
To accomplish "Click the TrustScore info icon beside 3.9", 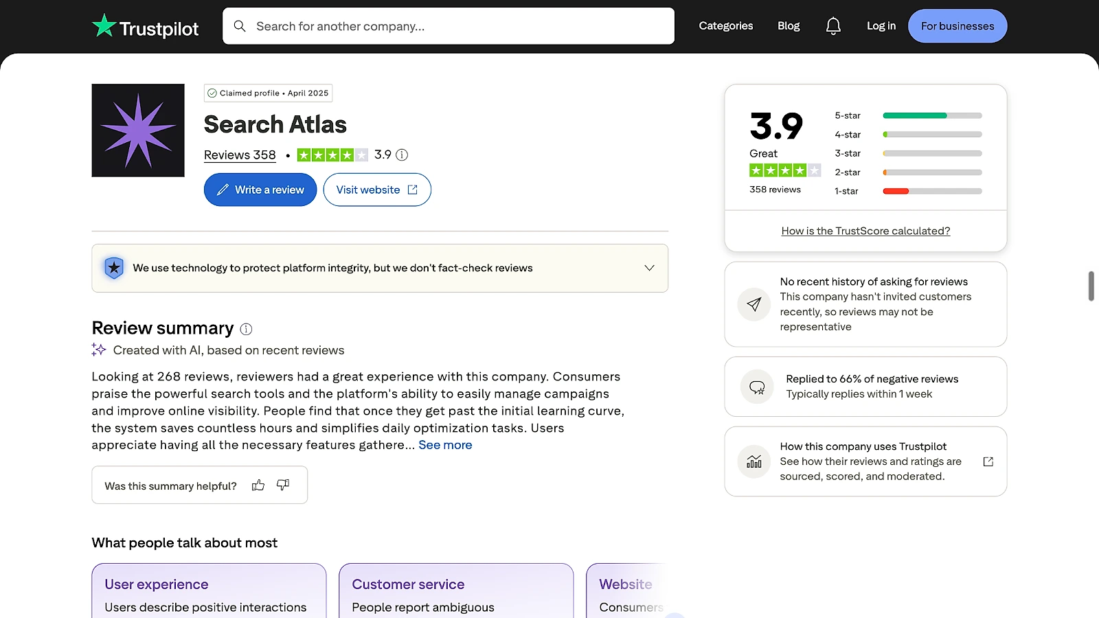I will pyautogui.click(x=402, y=154).
